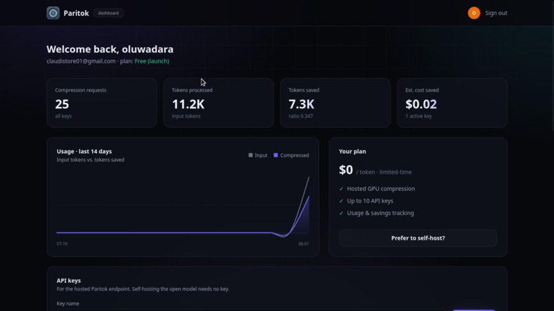Select the Compression requests card
The image size is (554, 311).
pyautogui.click(x=102, y=103)
